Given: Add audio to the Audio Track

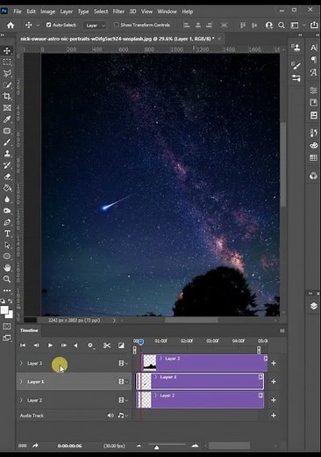Looking at the screenshot, I should 274,415.
